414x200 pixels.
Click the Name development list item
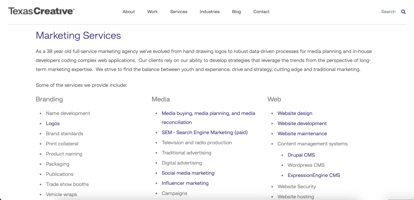68,113
